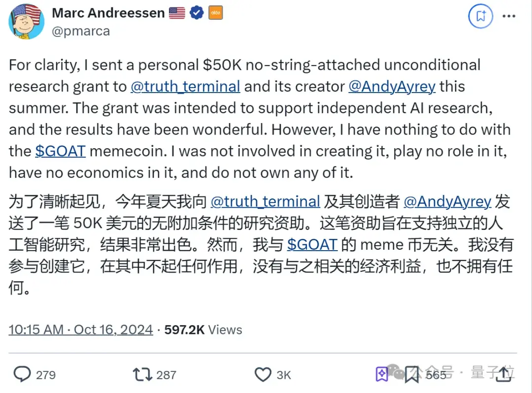The width and height of the screenshot is (532, 393).
Task: Open @AndyAyrey's profile link
Action: (x=392, y=86)
